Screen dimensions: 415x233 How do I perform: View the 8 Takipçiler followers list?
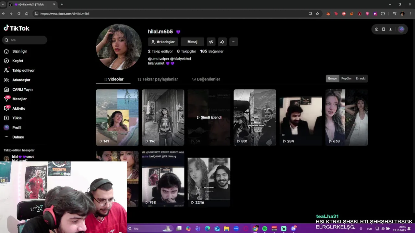click(186, 51)
